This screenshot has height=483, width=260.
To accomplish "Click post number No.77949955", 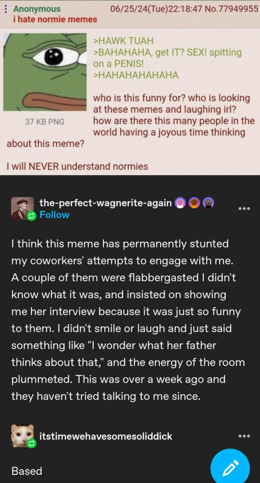I will point(230,9).
